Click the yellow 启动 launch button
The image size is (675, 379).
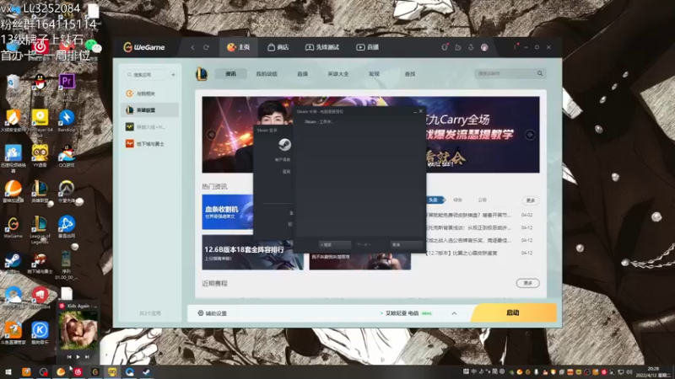(x=513, y=312)
